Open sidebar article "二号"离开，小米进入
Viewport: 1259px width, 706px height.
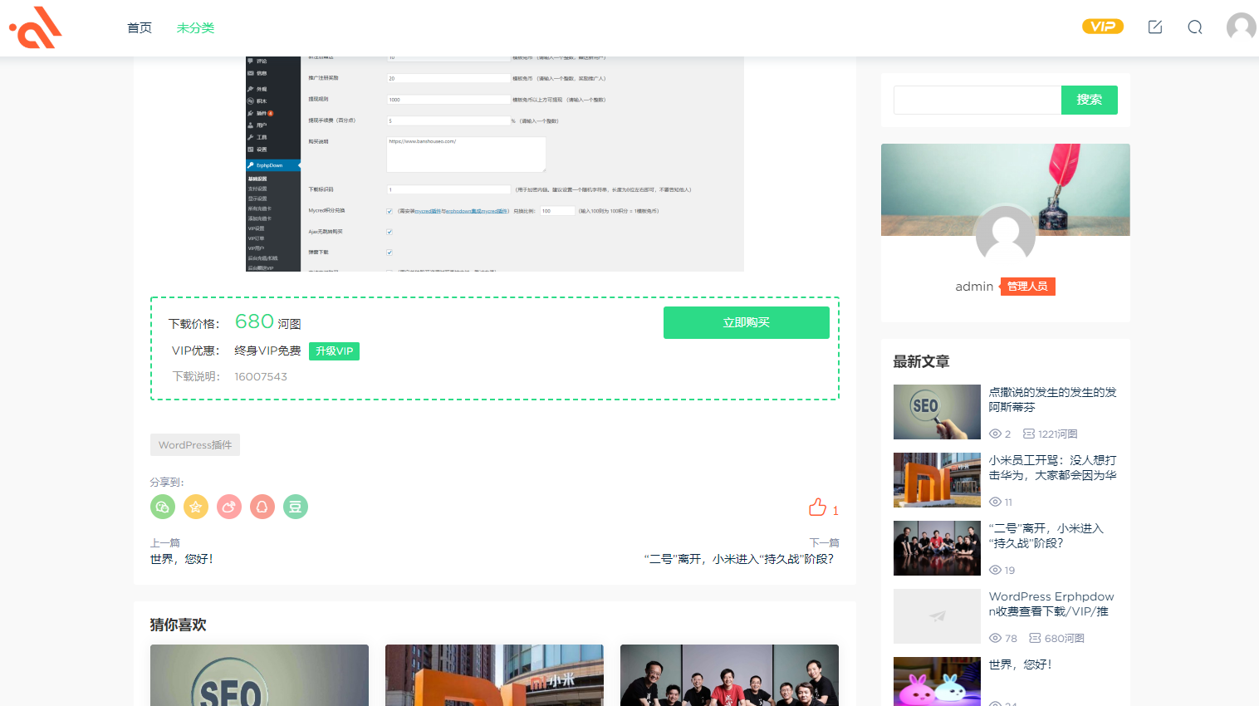[1046, 536]
